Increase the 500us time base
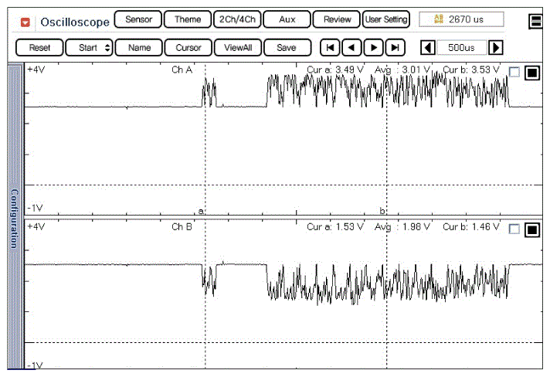This screenshot has height=377, width=550. [496, 48]
